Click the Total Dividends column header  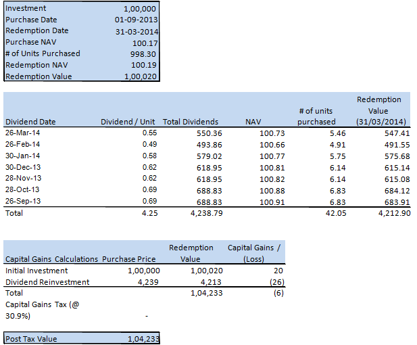pyautogui.click(x=191, y=122)
